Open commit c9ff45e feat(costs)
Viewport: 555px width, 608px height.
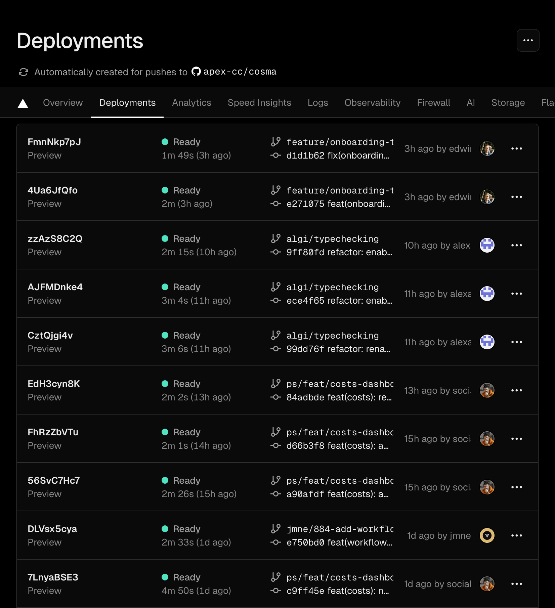pos(338,591)
